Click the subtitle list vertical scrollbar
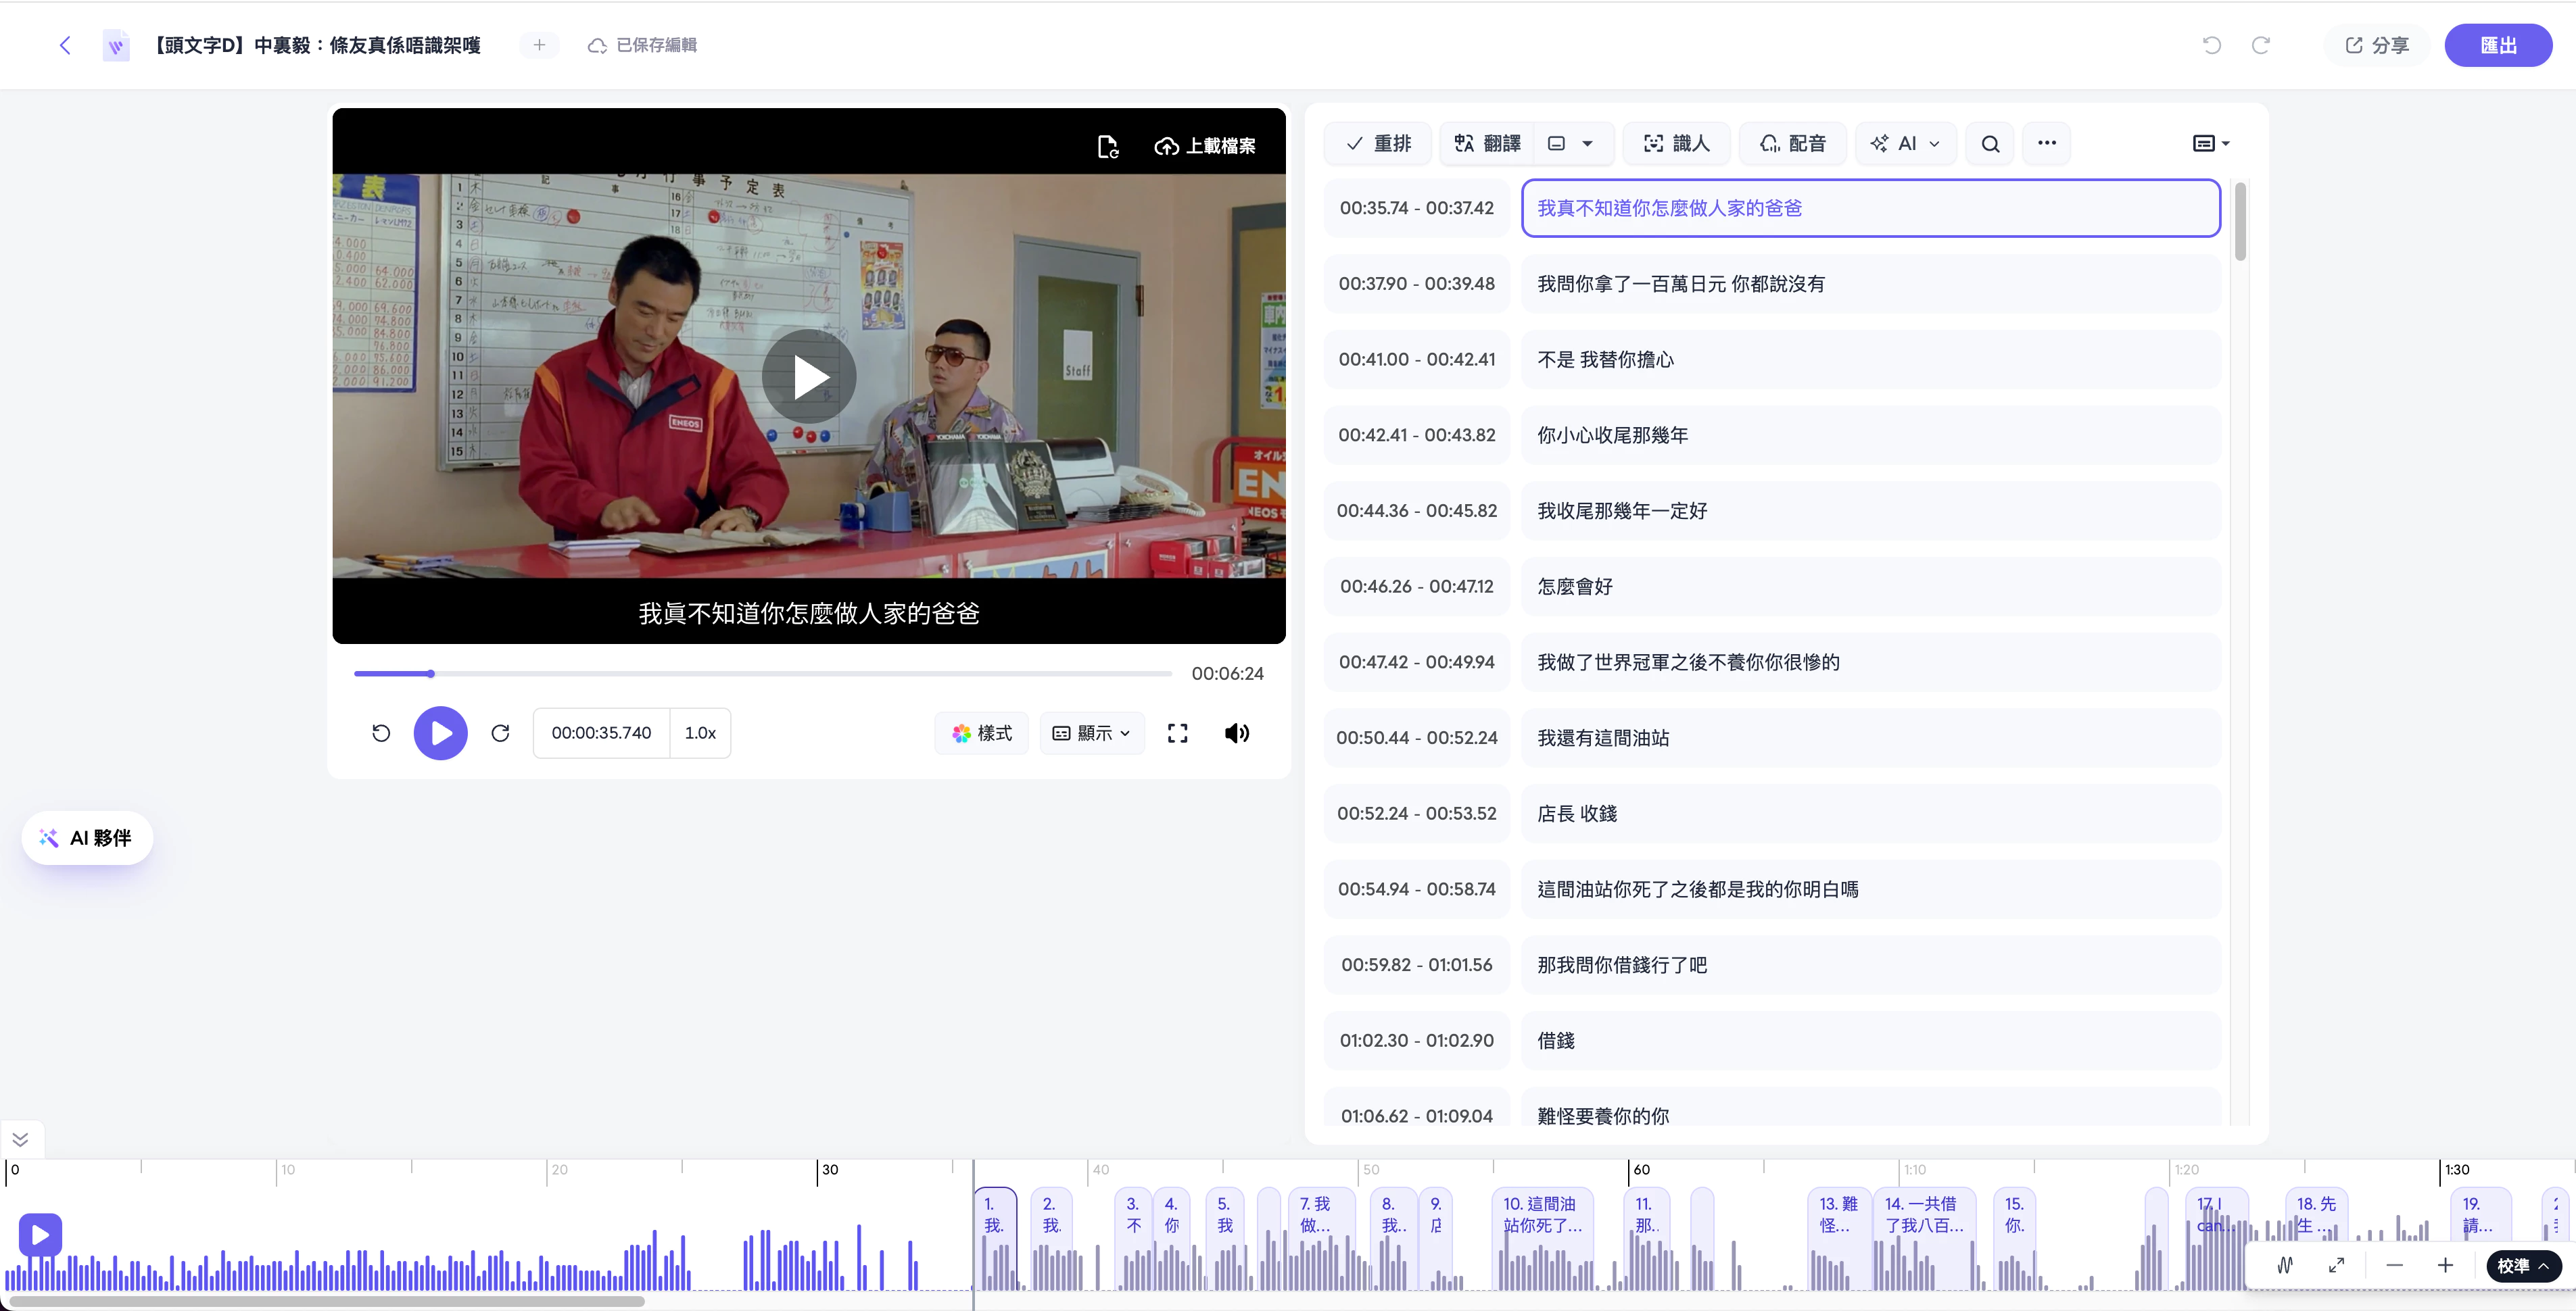This screenshot has width=2576, height=1311. click(2240, 222)
